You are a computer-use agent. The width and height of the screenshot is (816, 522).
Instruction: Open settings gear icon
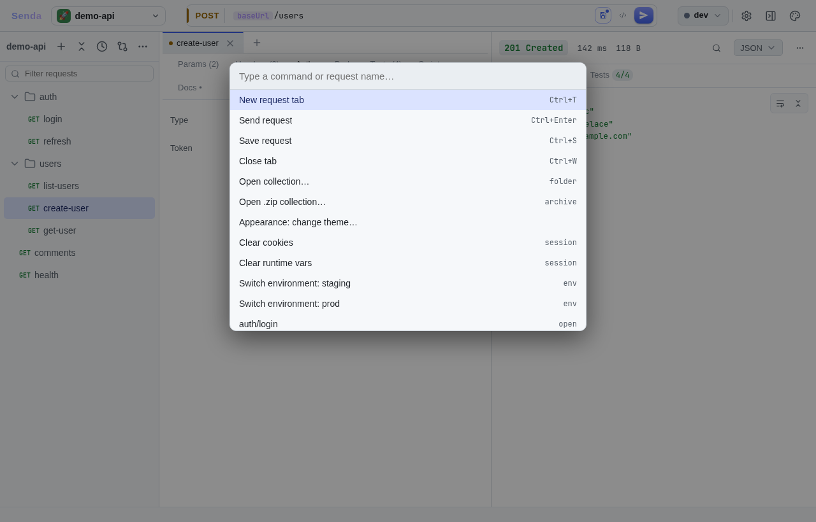747,16
